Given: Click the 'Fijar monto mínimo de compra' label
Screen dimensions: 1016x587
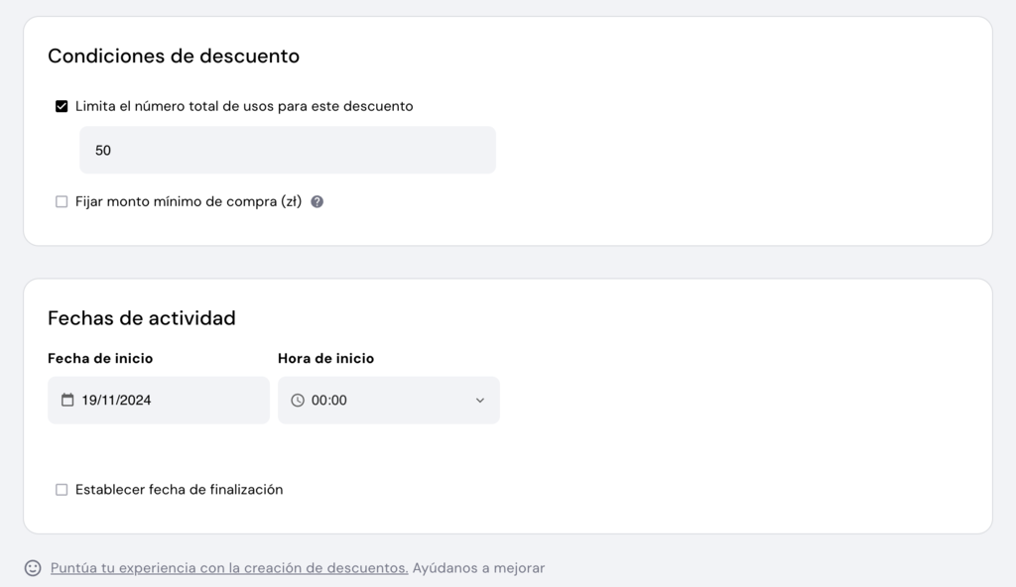Looking at the screenshot, I should click(x=189, y=201).
